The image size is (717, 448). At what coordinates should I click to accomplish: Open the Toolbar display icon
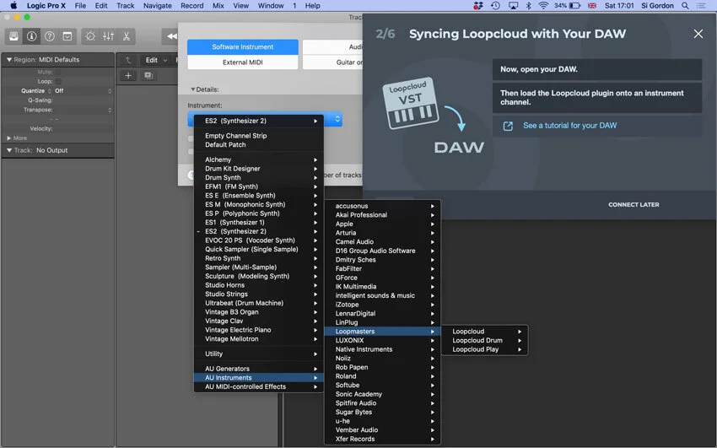coord(67,36)
